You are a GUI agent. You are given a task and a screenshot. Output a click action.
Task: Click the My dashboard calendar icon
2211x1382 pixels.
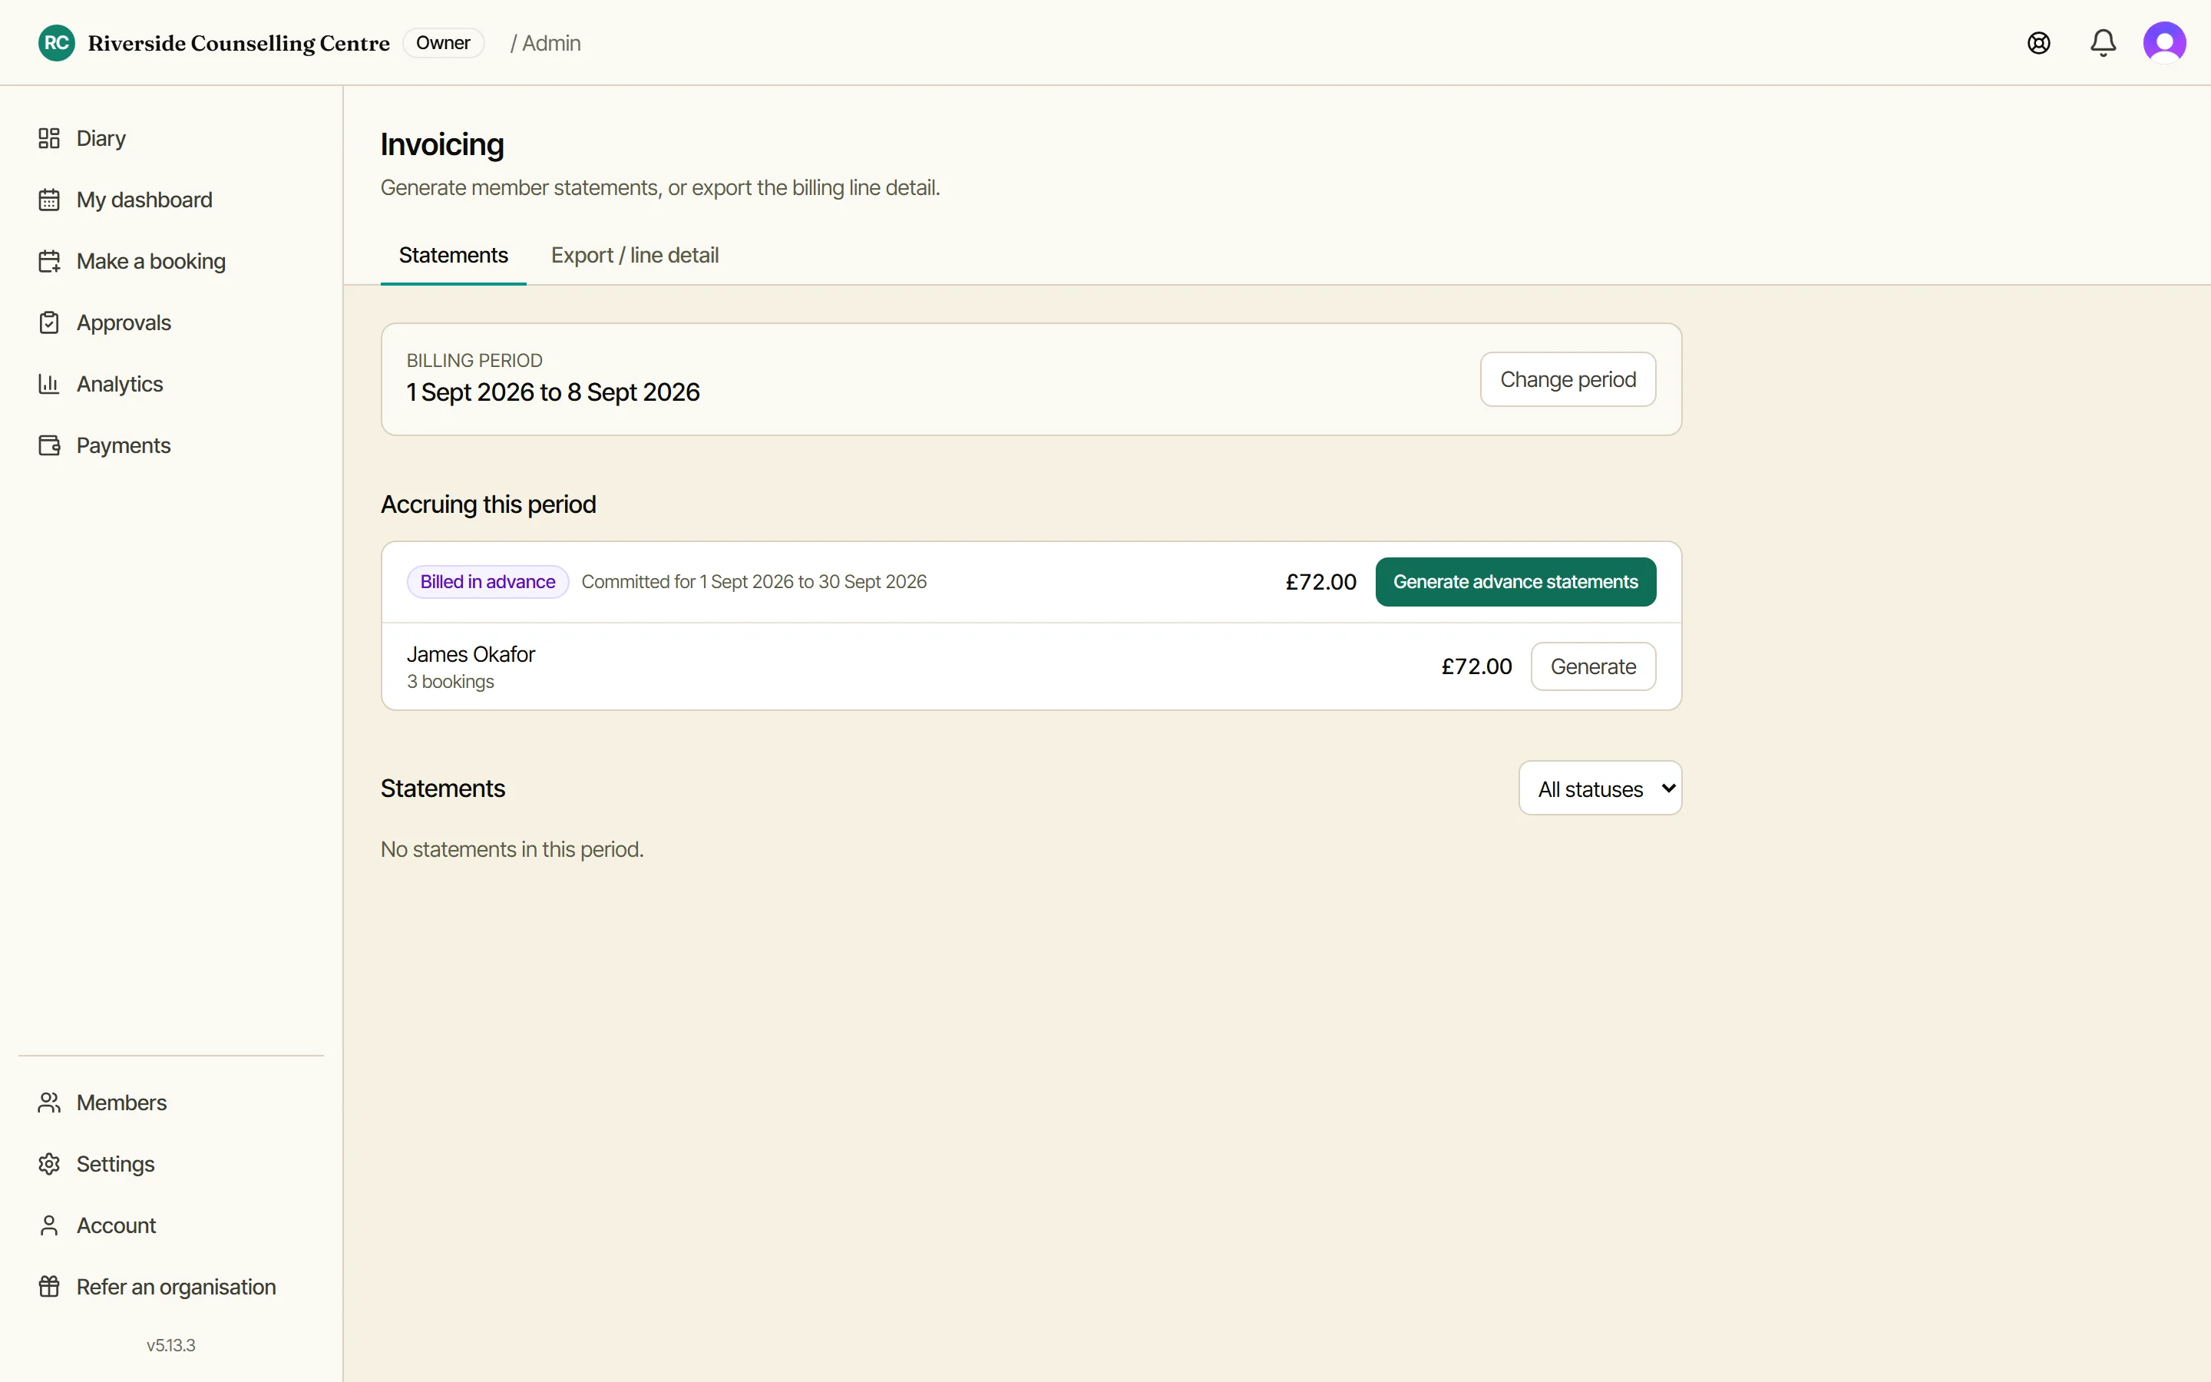pos(49,200)
